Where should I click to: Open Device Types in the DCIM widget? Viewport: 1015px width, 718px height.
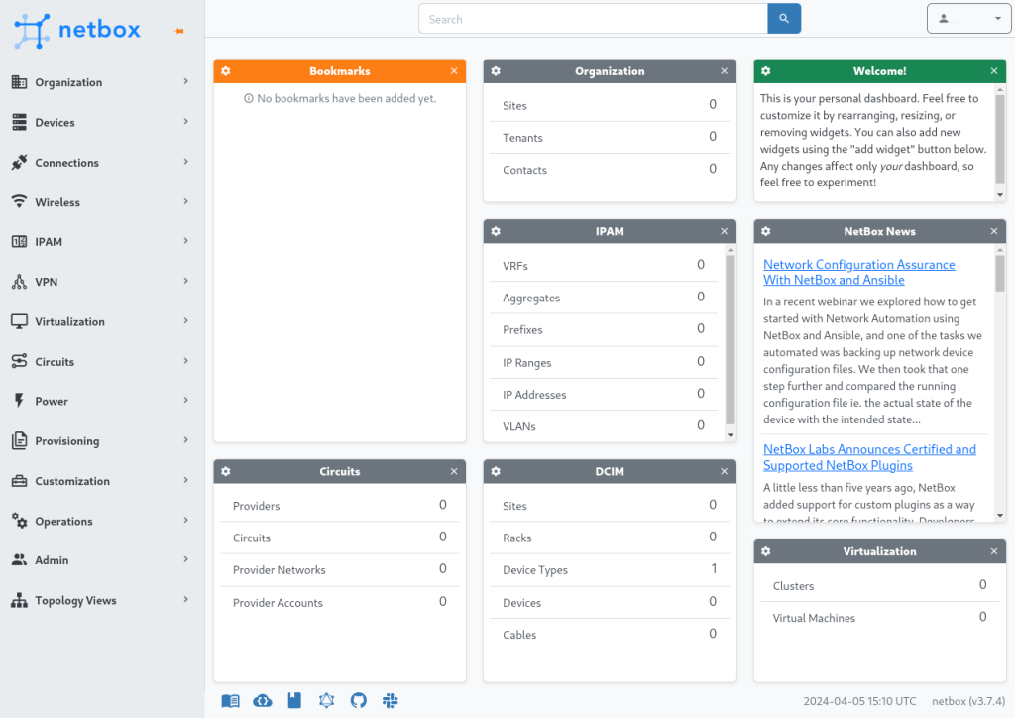coord(535,570)
